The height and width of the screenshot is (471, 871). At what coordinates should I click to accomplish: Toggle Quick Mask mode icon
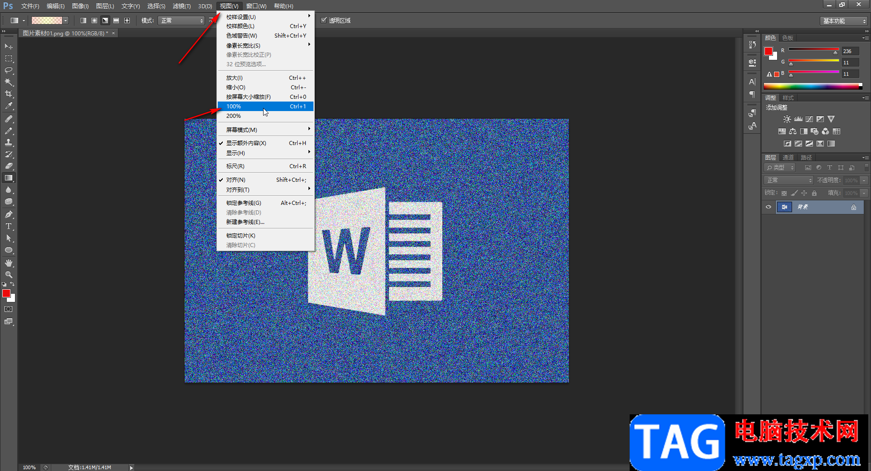pos(9,309)
